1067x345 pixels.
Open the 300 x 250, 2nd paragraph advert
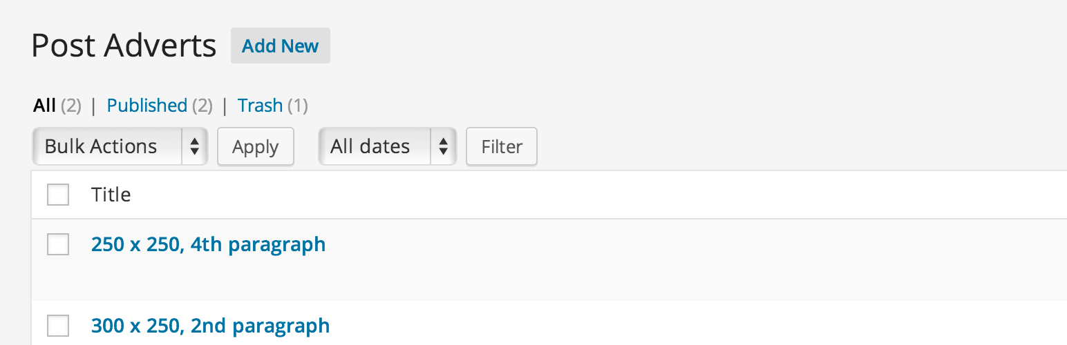pyautogui.click(x=210, y=326)
